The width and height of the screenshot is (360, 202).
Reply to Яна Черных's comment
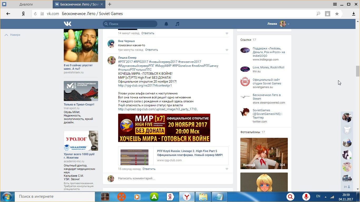152,50
